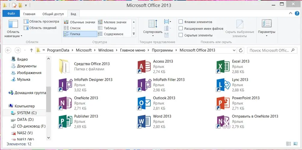Select the InfoPath Designer 2013 icon
The width and height of the screenshot is (302, 150).
point(65,85)
